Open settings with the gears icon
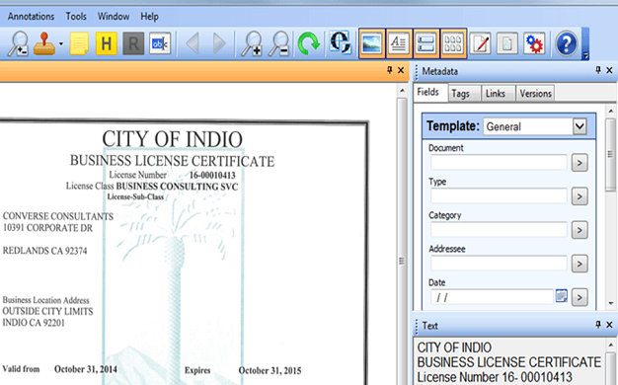The width and height of the screenshot is (618, 385). (534, 43)
